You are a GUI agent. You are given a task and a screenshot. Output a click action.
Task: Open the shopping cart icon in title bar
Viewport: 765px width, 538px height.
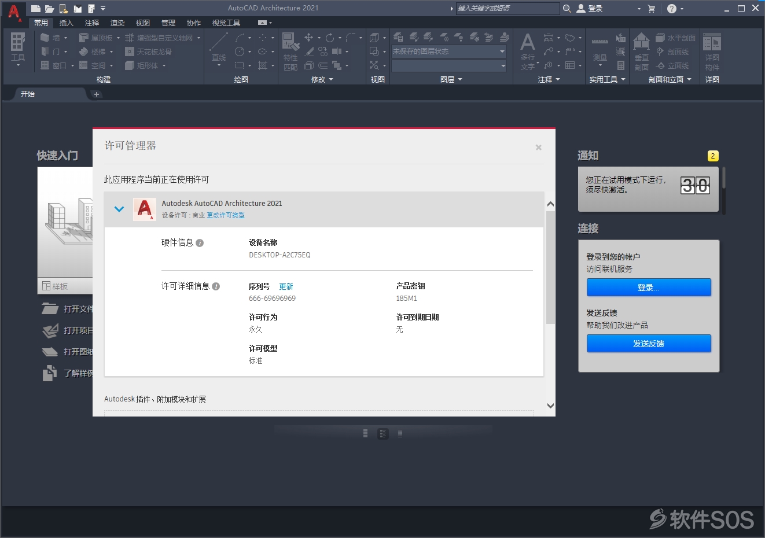coord(652,9)
